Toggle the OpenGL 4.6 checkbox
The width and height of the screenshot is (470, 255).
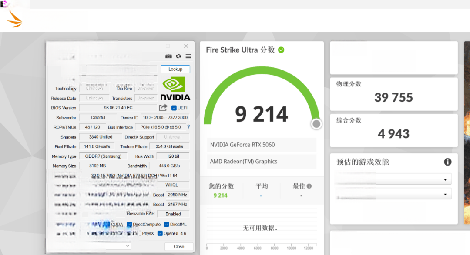point(160,233)
